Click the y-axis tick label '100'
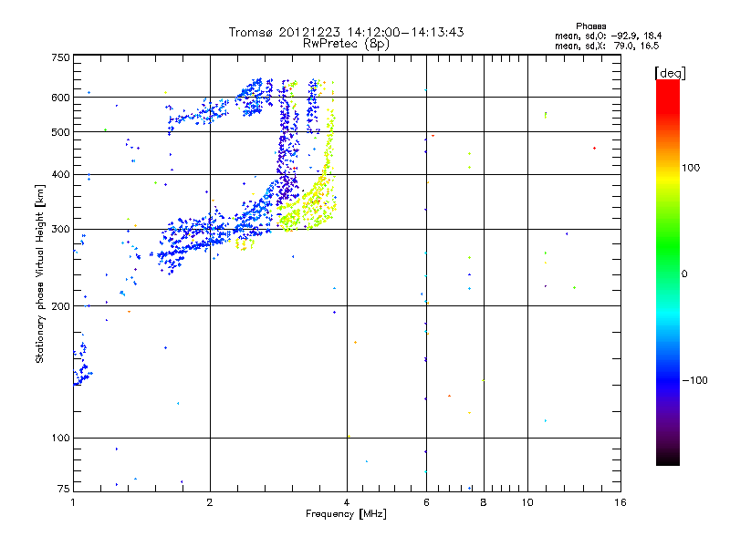730x547 pixels. (60, 438)
